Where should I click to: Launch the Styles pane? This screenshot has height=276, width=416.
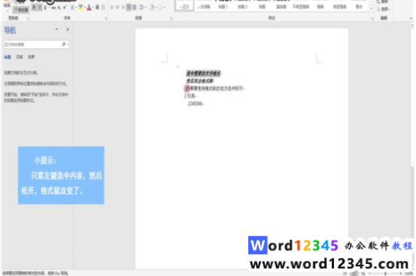coord(372,18)
